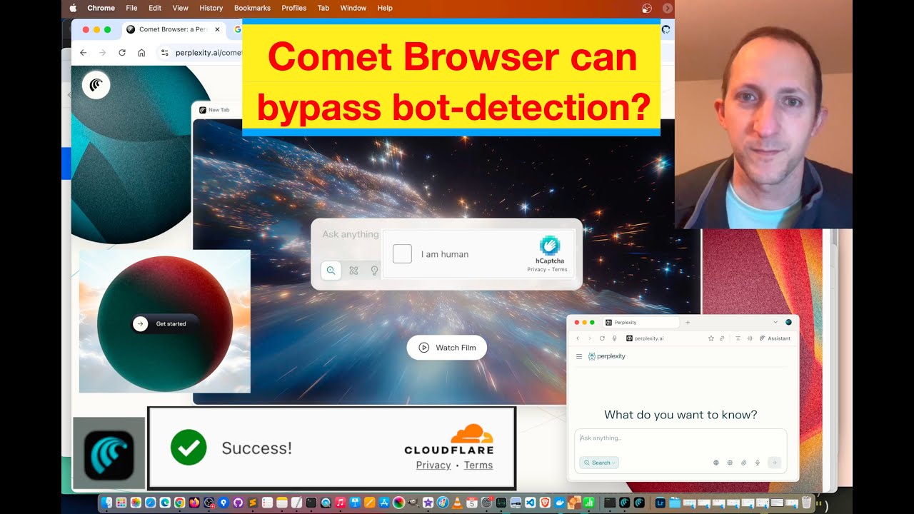The height and width of the screenshot is (514, 914).
Task: Open Music from the Dock
Action: tap(340, 503)
